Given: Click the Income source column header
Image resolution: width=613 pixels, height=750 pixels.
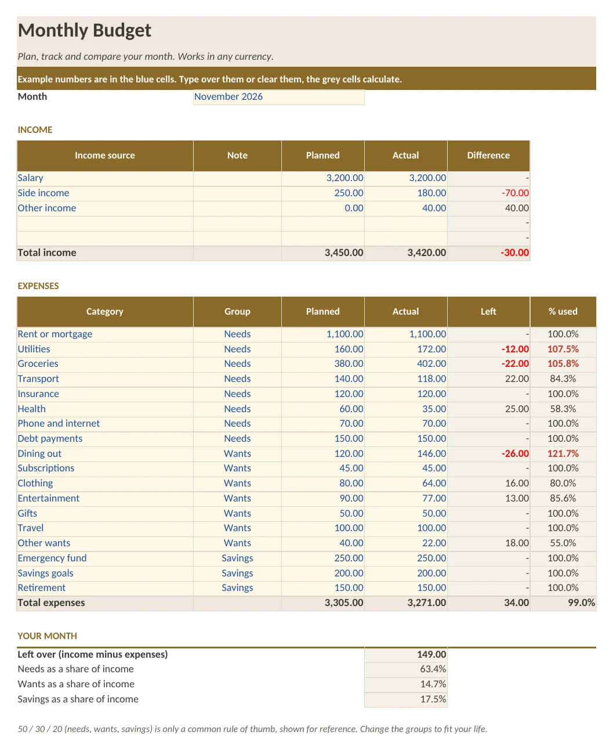Looking at the screenshot, I should coord(105,156).
